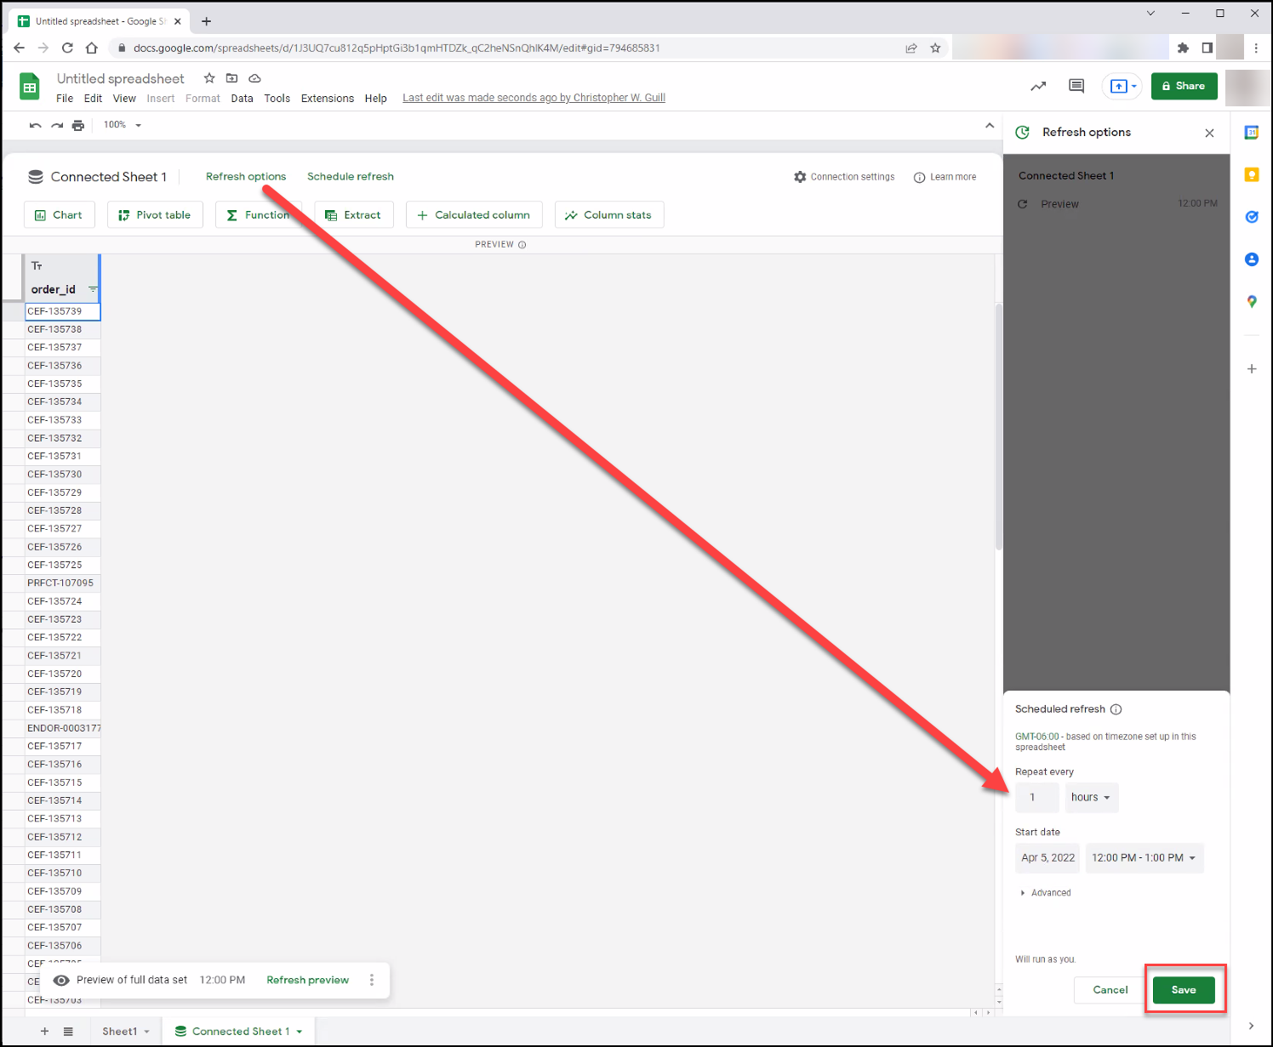Screen dimensions: 1273x1047
Task: Star the Untitled spreadsheet
Action: coord(209,78)
